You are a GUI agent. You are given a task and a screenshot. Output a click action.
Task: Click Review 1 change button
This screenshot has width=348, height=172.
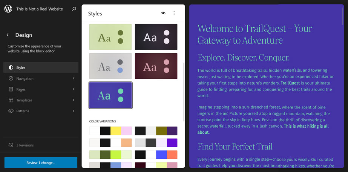coord(41,163)
